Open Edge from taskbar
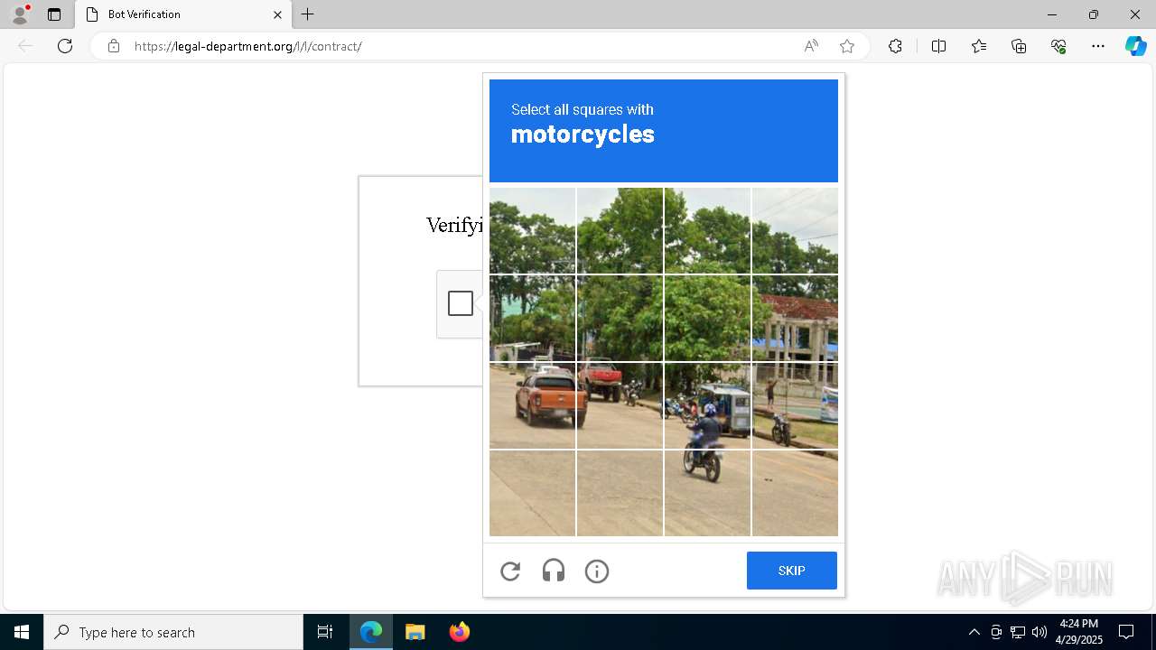Image resolution: width=1156 pixels, height=650 pixels. pos(371,632)
